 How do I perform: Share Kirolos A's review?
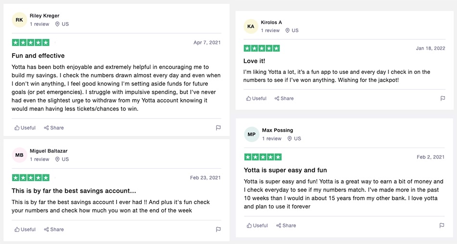[x=284, y=98]
